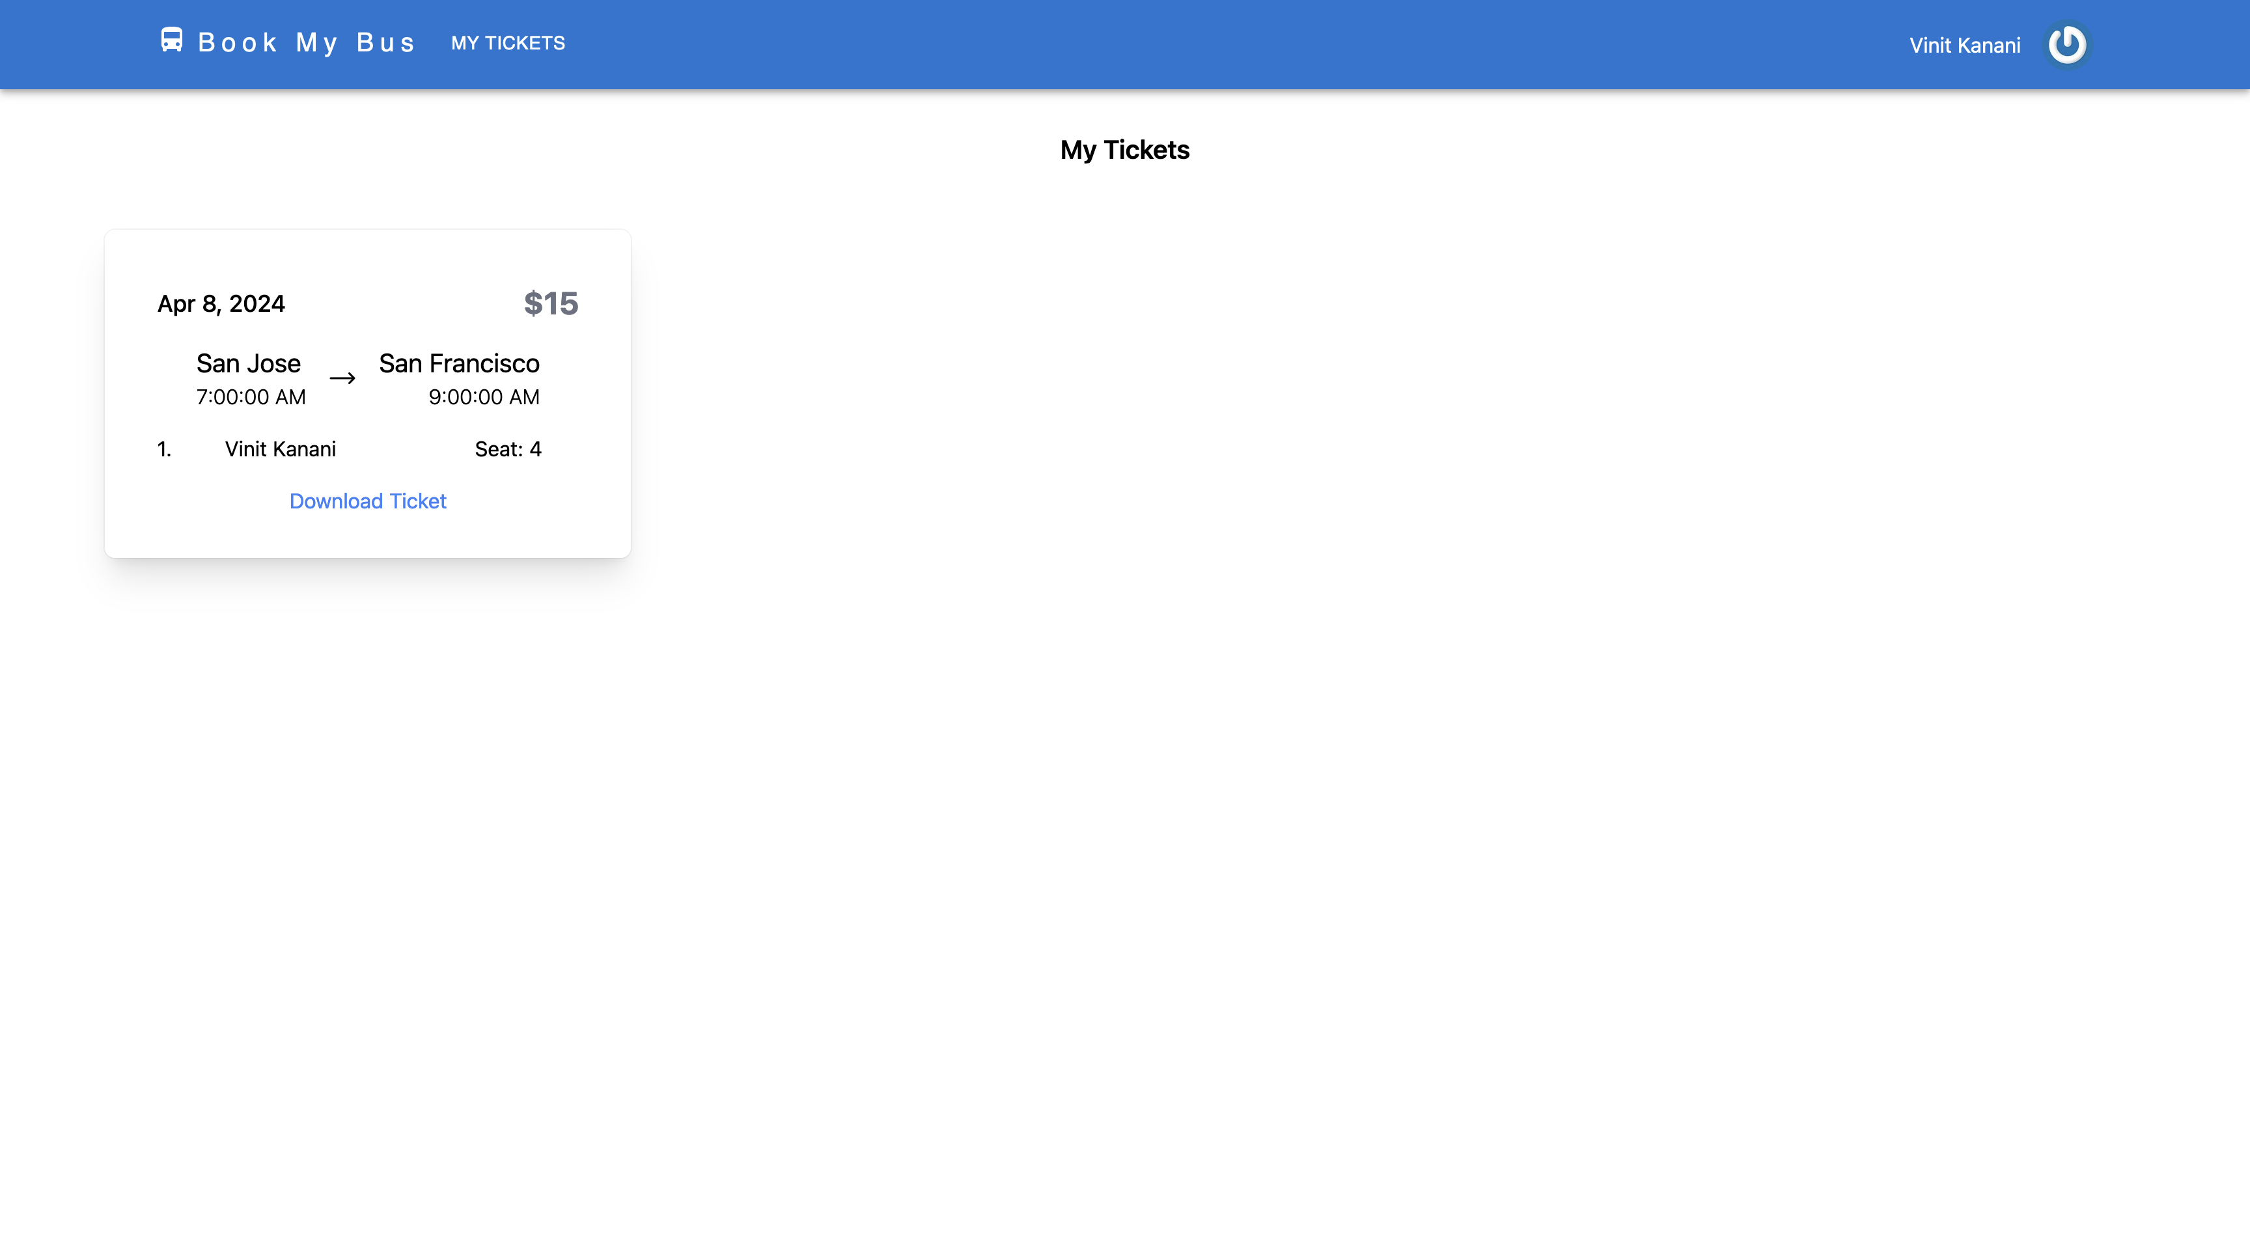
Task: Click the Book My Bus brand title
Action: (307, 43)
